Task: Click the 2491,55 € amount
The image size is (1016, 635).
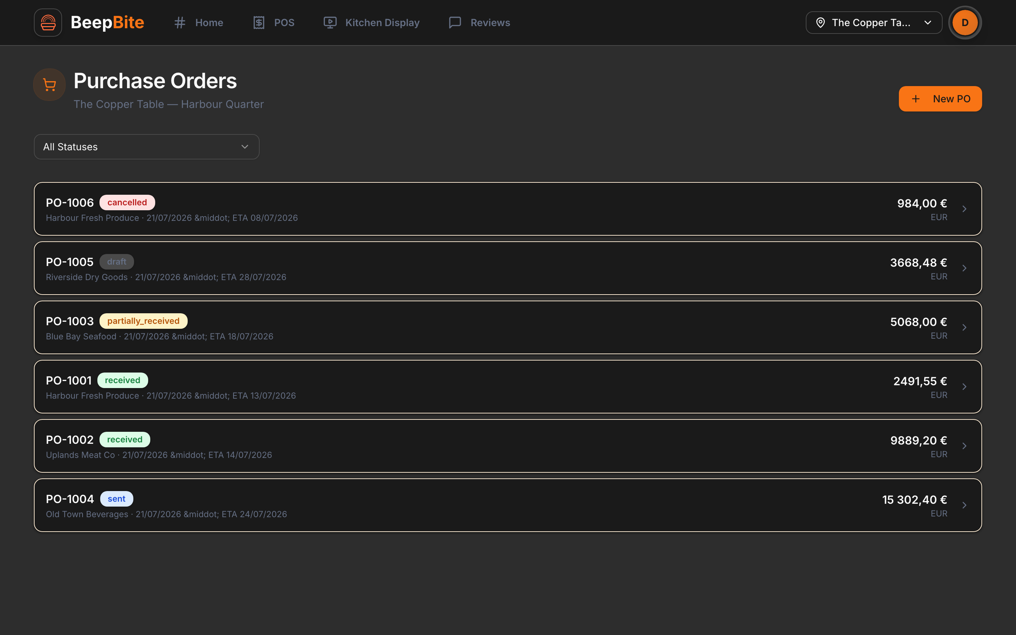Action: [x=920, y=381]
